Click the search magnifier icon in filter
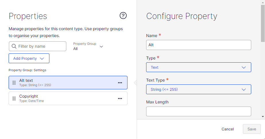The height and width of the screenshot is (139, 265). 14,46
